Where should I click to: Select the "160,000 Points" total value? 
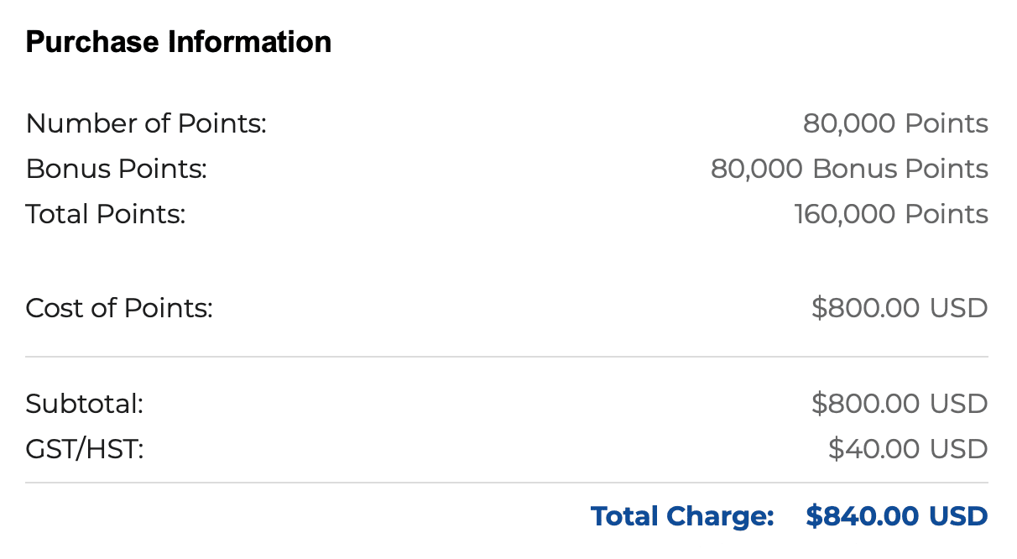891,215
